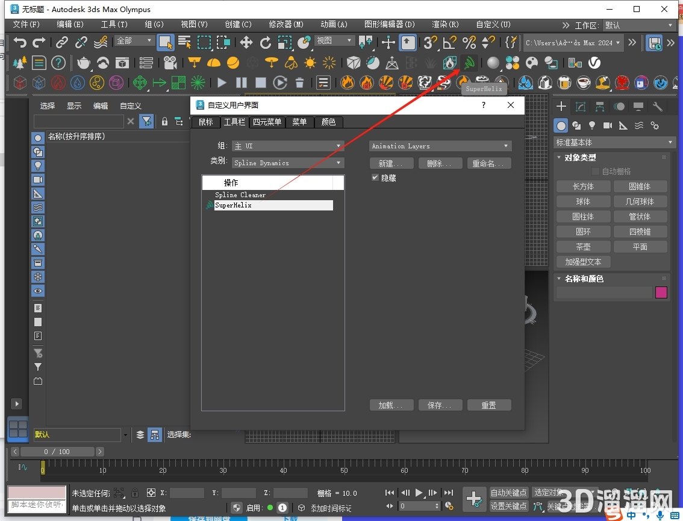The image size is (683, 521).
Task: Open the 组 主 UI dropdown
Action: [288, 146]
